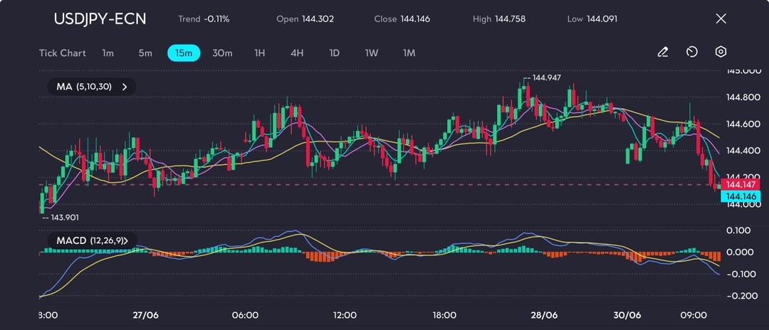Click the cyan 144.146 price label
The image size is (769, 330).
pos(740,196)
